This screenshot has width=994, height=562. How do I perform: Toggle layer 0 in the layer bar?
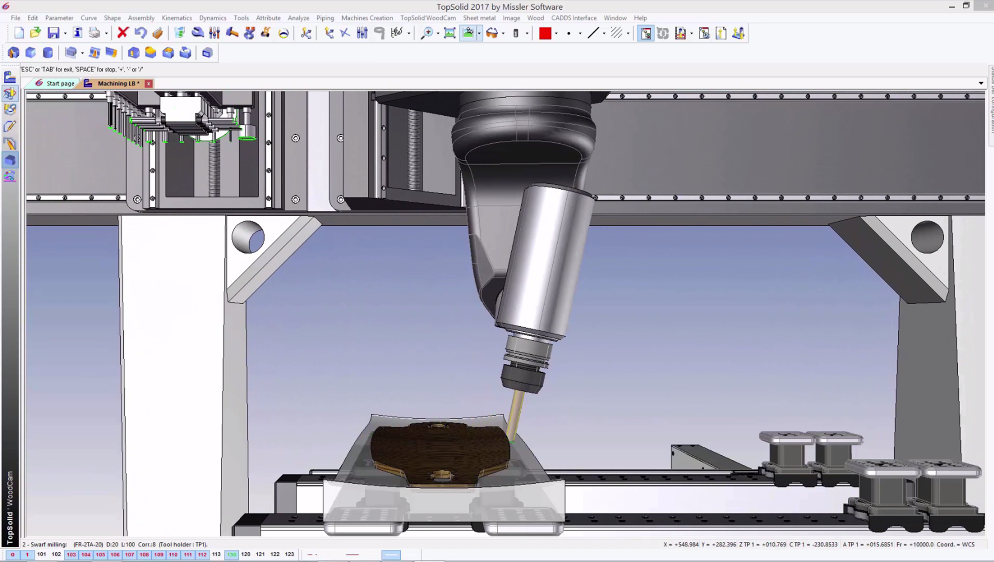click(12, 554)
